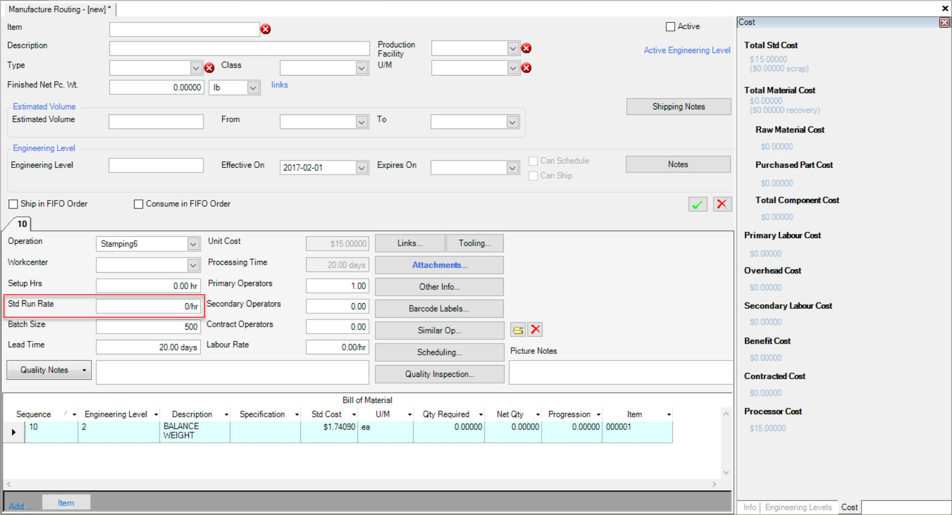This screenshot has width=952, height=515.
Task: Click the Engineering Level input field
Action: point(156,165)
